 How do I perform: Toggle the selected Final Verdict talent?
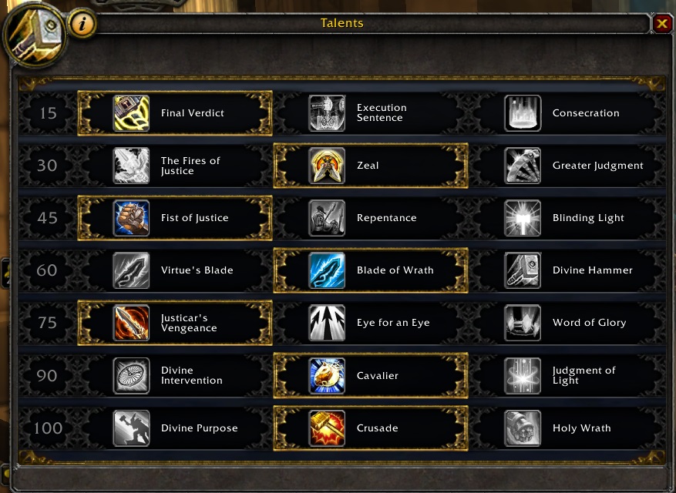175,113
